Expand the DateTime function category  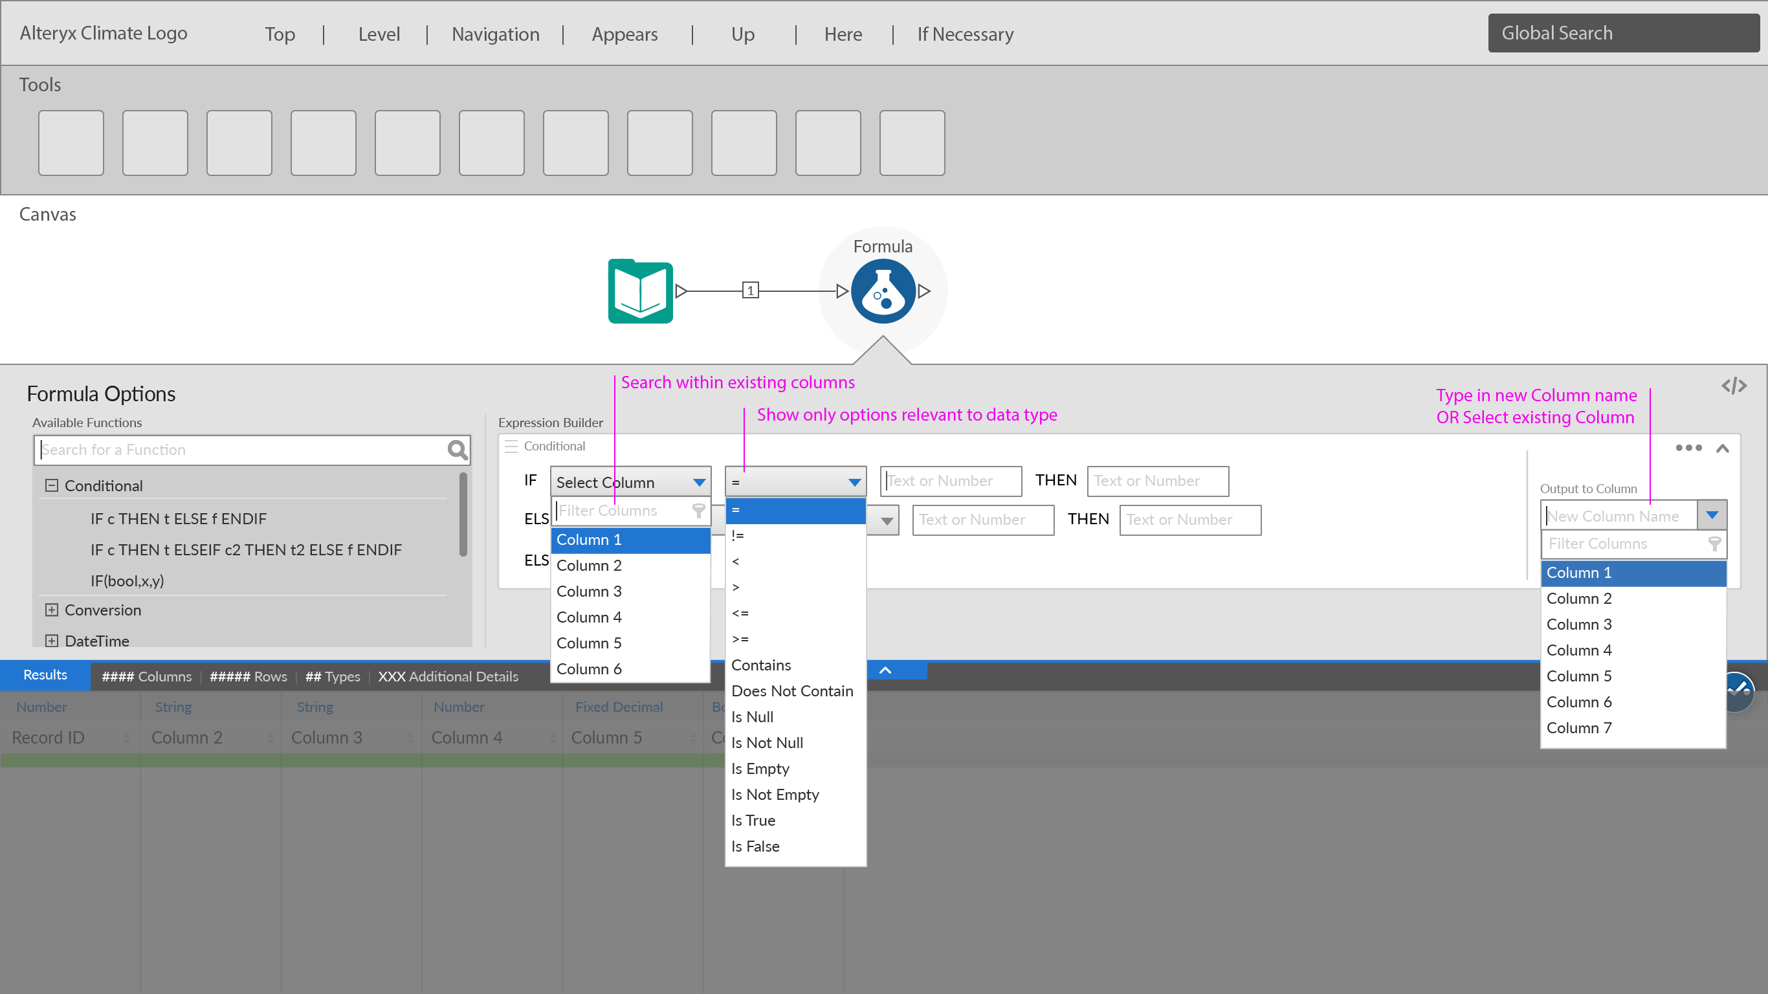[x=52, y=641]
